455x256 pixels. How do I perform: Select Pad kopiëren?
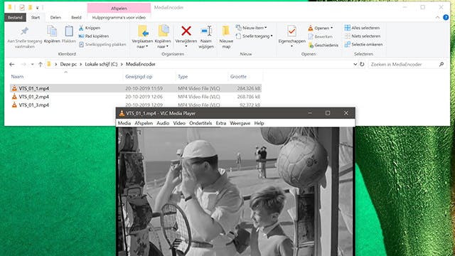(x=94, y=36)
